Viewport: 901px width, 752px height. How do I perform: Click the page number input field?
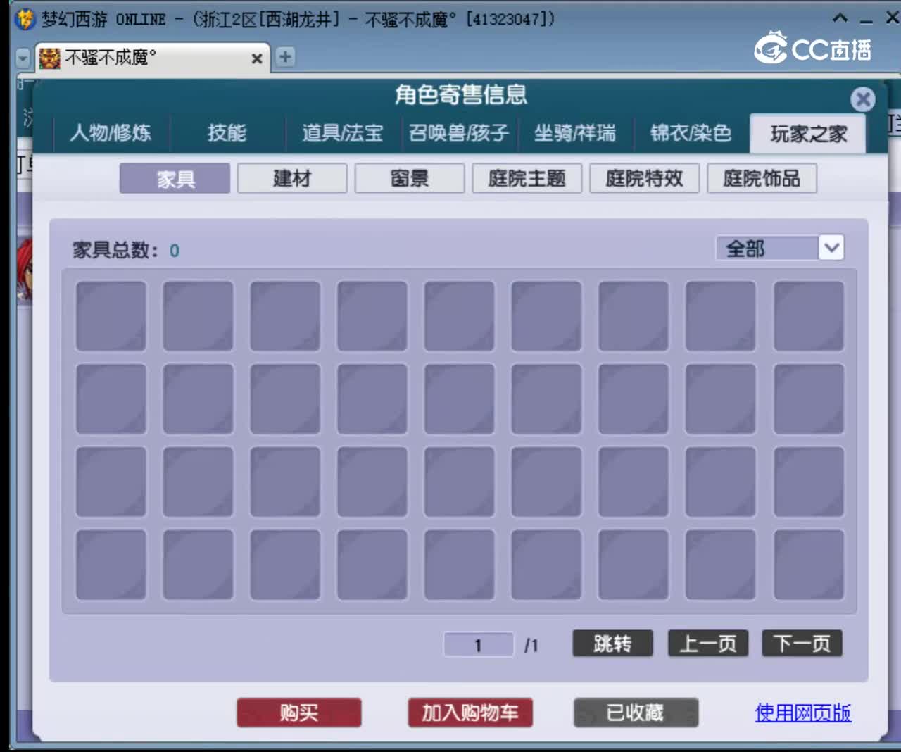coord(479,644)
